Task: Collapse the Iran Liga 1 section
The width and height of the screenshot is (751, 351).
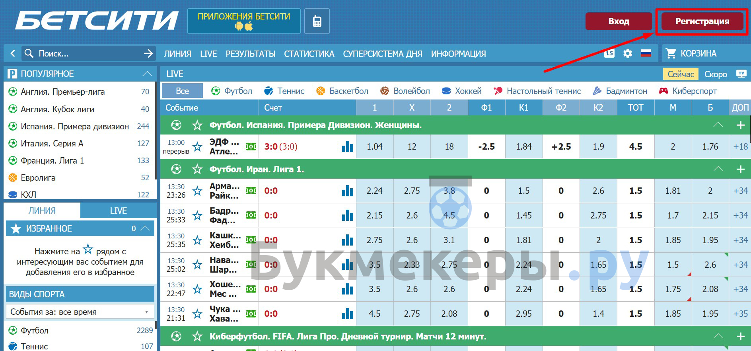Action: [x=718, y=169]
